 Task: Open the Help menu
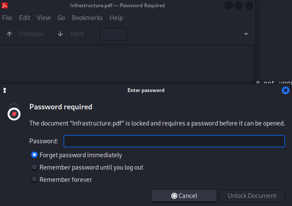coord(116,18)
